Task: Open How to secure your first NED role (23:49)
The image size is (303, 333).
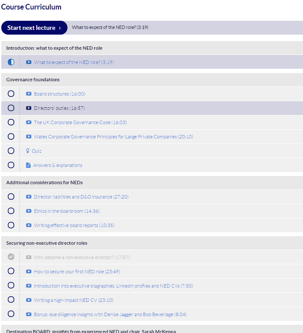Action: [x=77, y=272]
